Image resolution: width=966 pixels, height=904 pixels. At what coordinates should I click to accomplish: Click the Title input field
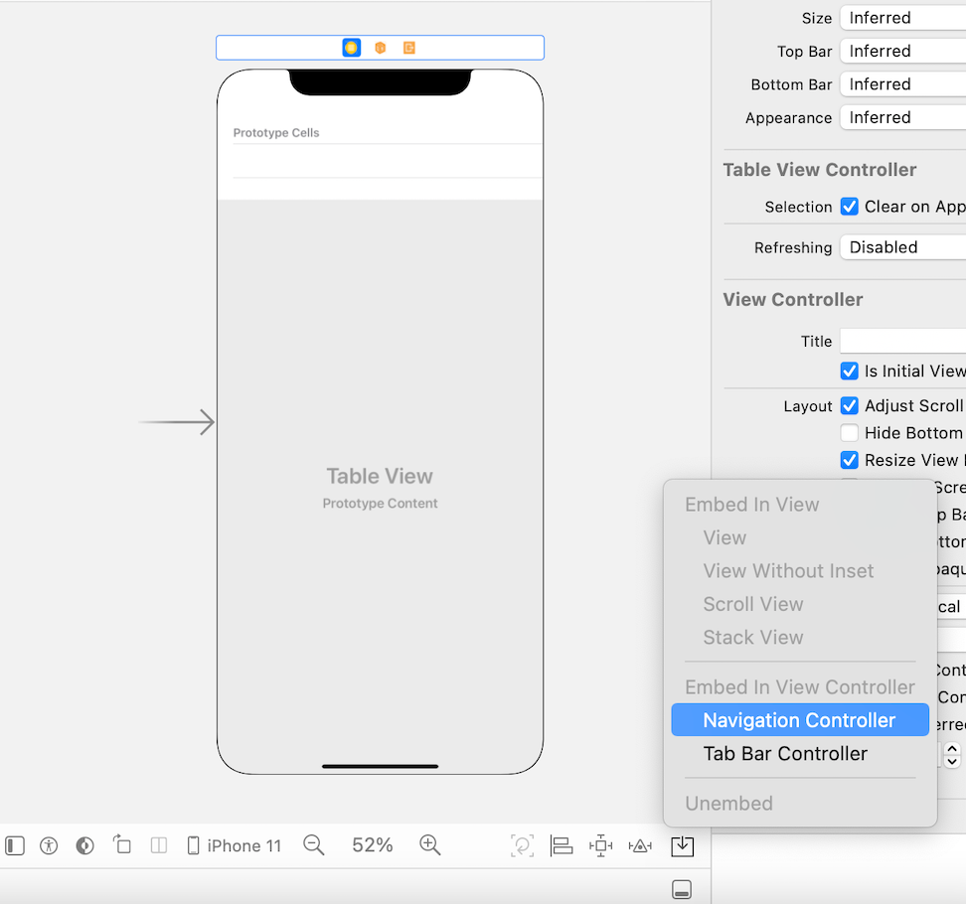(899, 340)
